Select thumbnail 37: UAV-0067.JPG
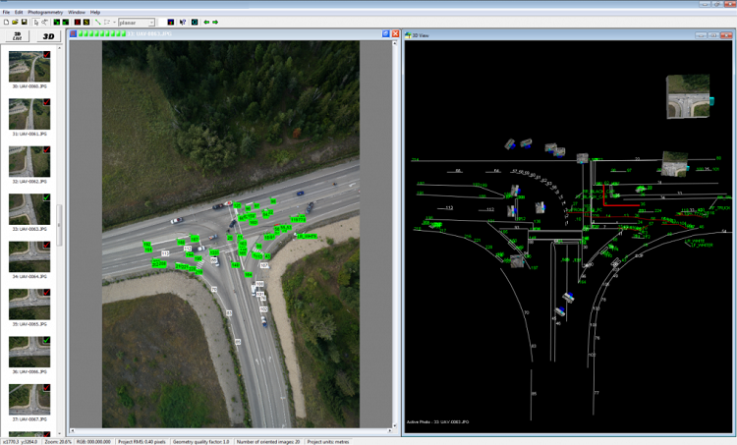This screenshot has height=445, width=737. [29, 399]
